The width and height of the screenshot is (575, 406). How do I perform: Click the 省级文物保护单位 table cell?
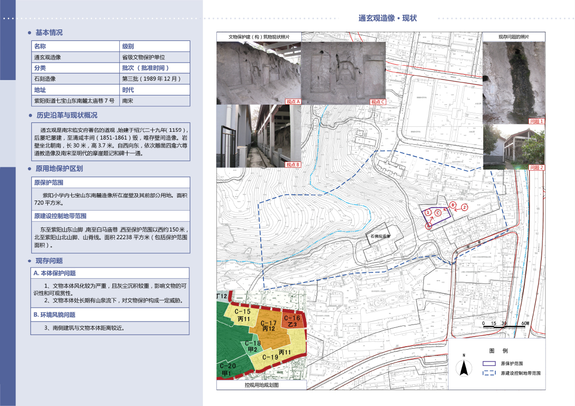(x=155, y=57)
